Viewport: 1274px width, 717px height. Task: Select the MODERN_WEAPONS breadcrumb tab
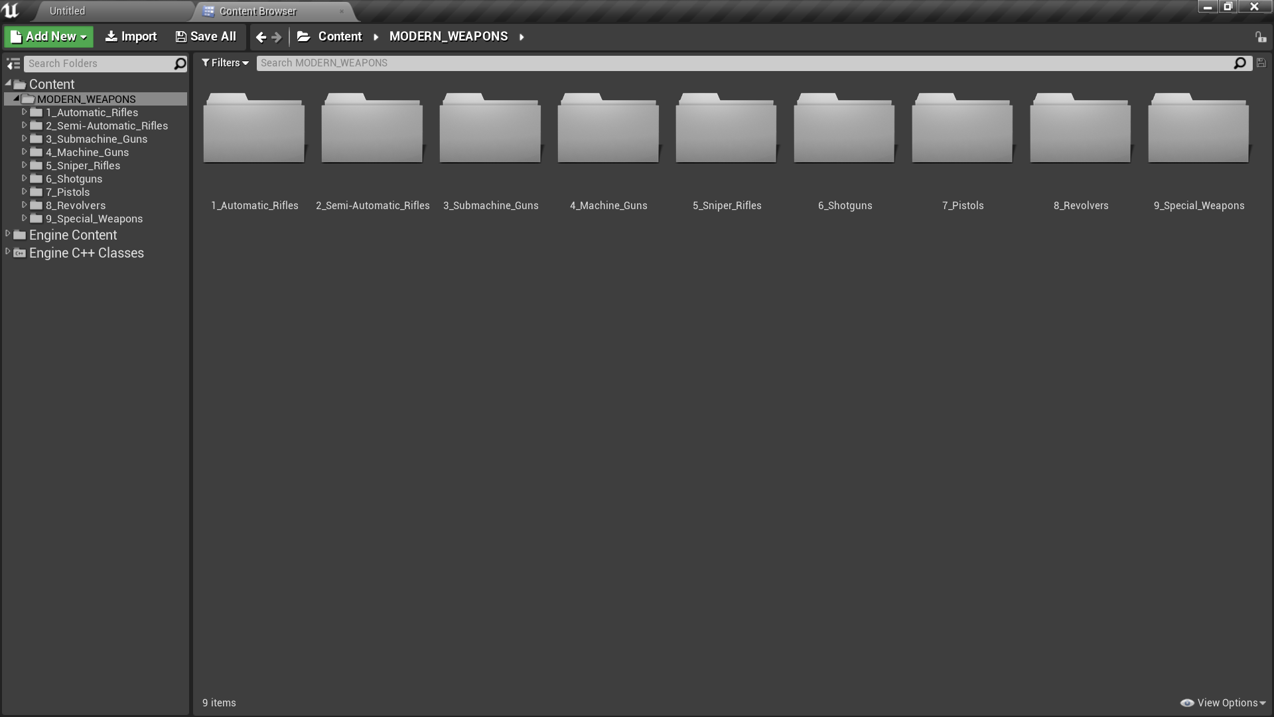click(x=448, y=36)
